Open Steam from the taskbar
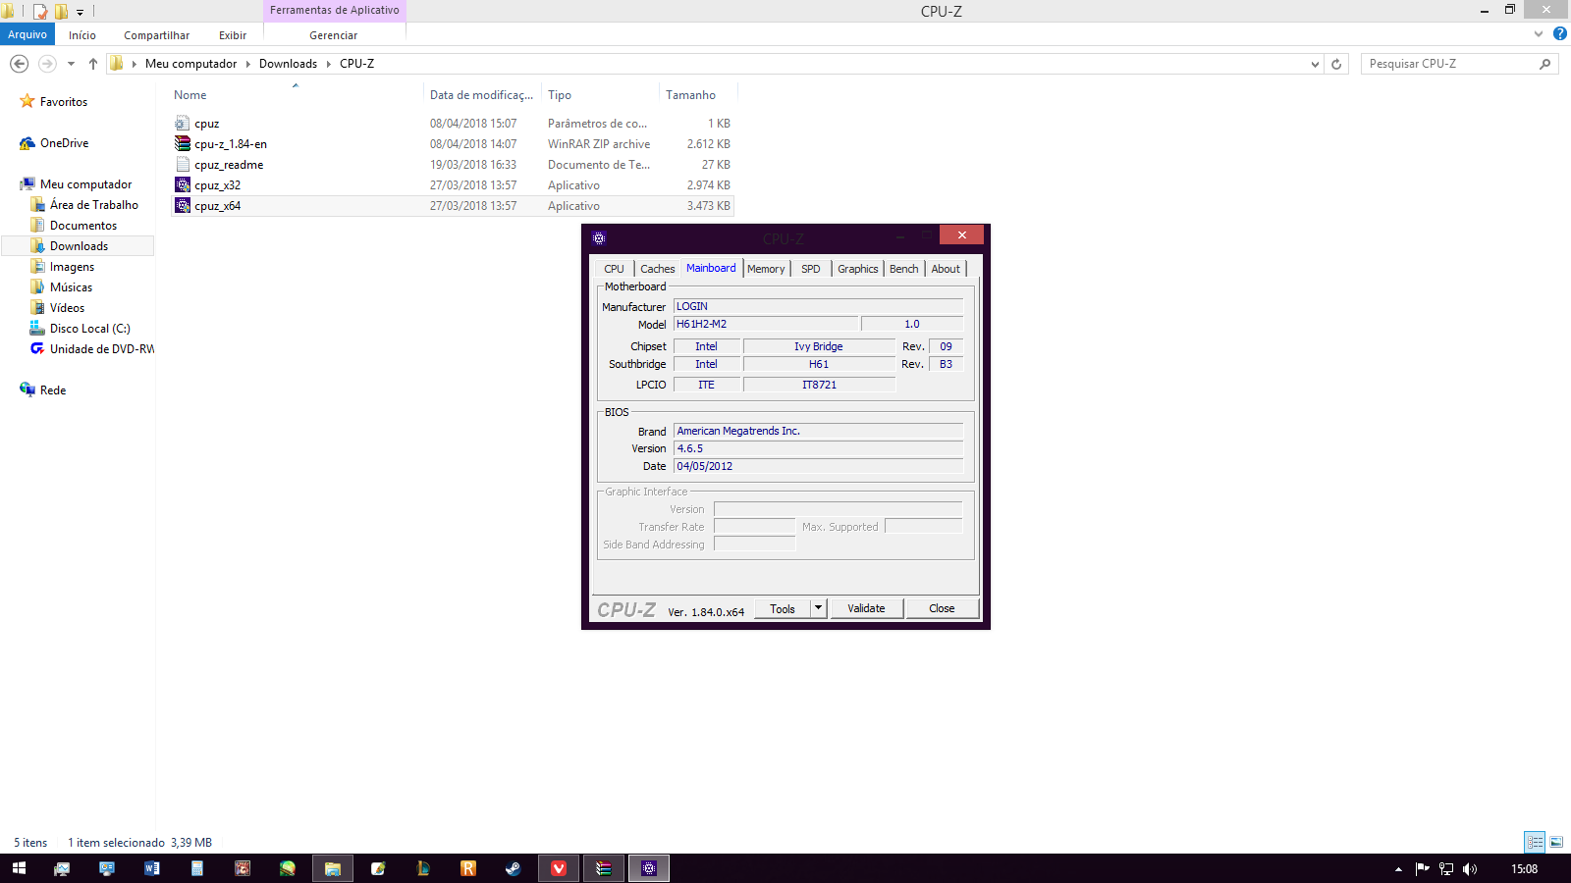The height and width of the screenshot is (883, 1571). click(514, 868)
